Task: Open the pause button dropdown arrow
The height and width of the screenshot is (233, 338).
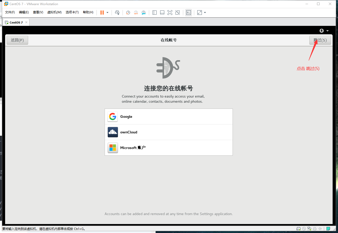Action: click(107, 12)
